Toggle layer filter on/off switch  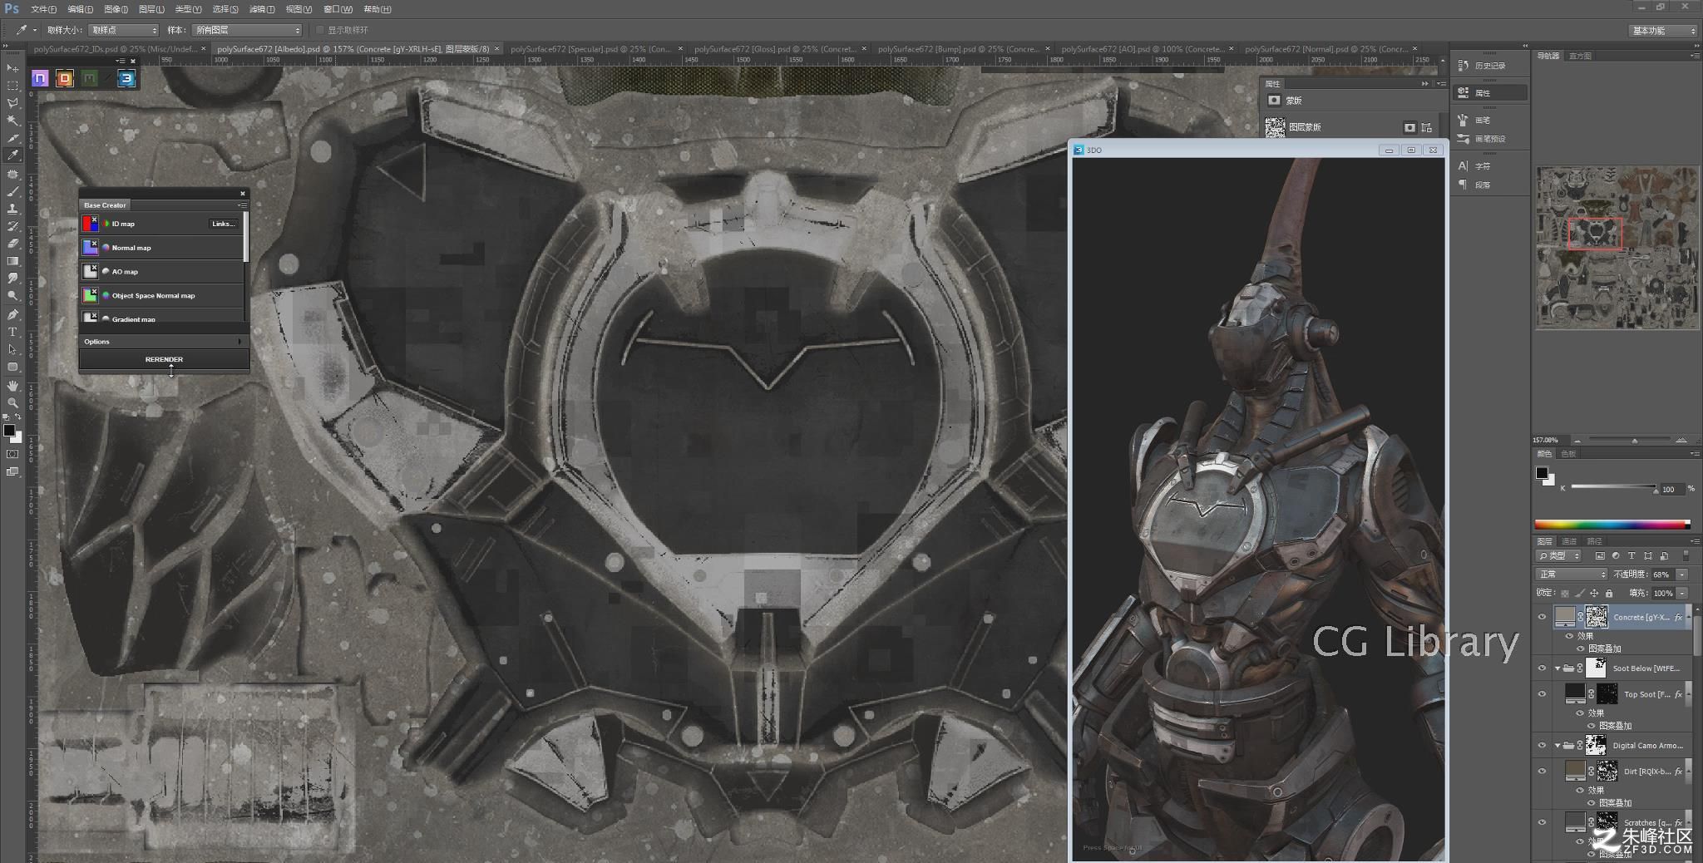click(1686, 555)
